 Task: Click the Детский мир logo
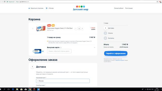[80, 8]
